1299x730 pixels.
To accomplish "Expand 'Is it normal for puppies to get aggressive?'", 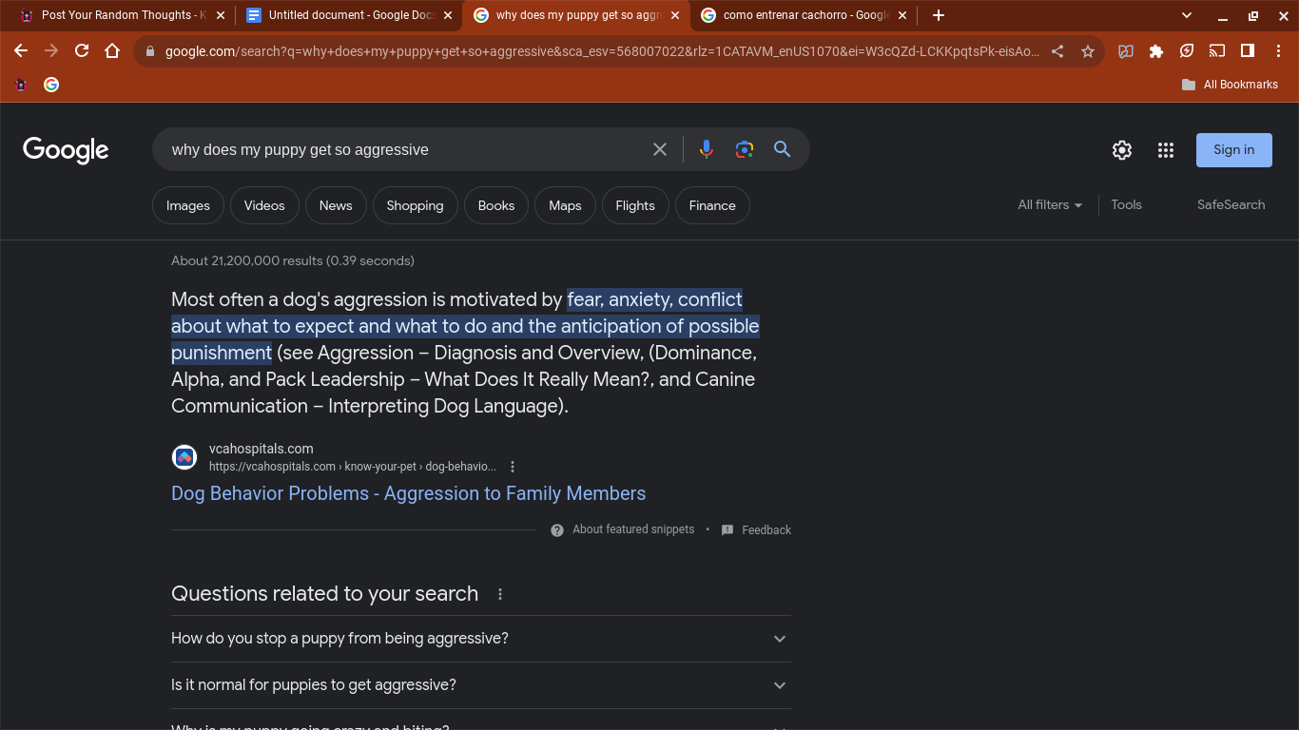I will [x=481, y=685].
